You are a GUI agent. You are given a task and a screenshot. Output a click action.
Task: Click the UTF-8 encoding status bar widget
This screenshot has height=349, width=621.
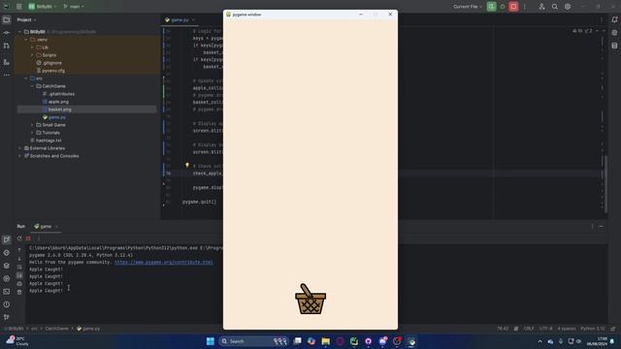coord(545,329)
